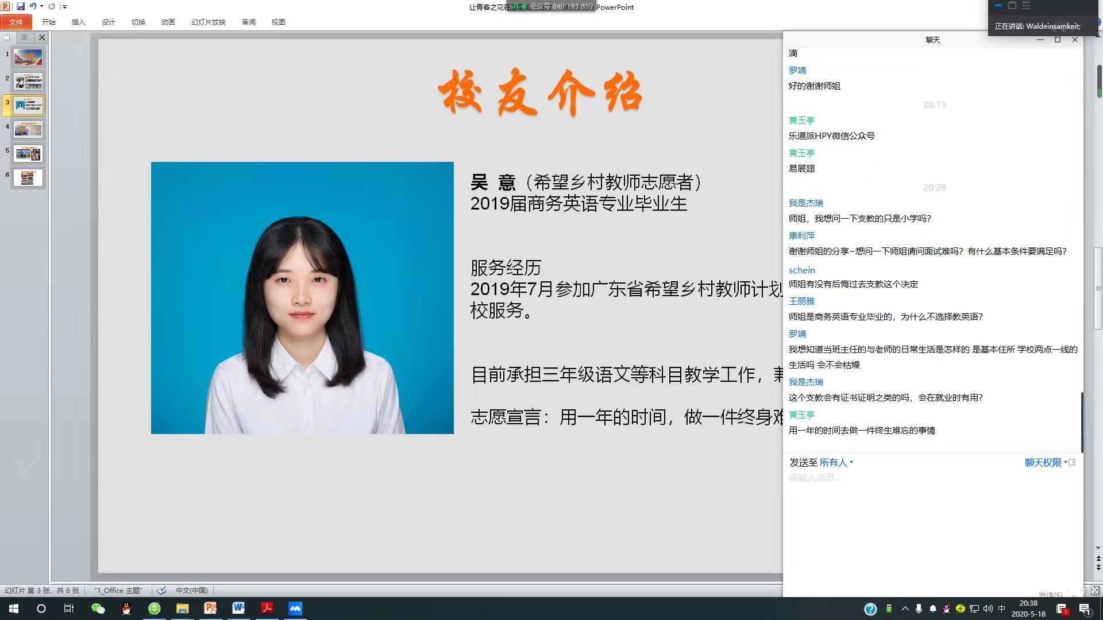This screenshot has width=1103, height=620.
Task: Click the 360 Safe tray icon
Action: point(960,609)
